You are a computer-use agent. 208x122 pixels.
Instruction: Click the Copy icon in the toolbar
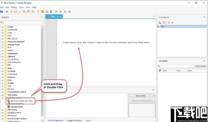(x=24, y=12)
